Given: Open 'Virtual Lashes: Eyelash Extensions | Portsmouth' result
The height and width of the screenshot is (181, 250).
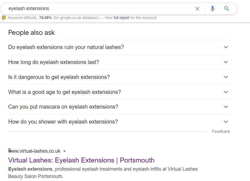Looking at the screenshot, I should [81, 160].
